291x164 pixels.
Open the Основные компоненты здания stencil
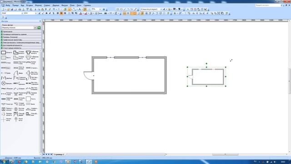(x=21, y=35)
